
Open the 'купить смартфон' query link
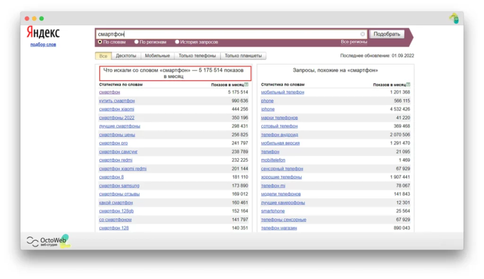[117, 101]
